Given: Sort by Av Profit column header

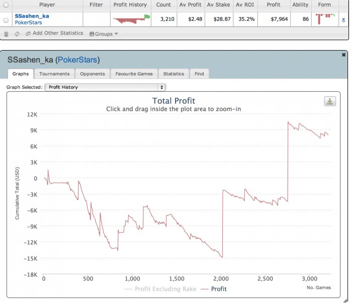Looking at the screenshot, I should point(191,5).
